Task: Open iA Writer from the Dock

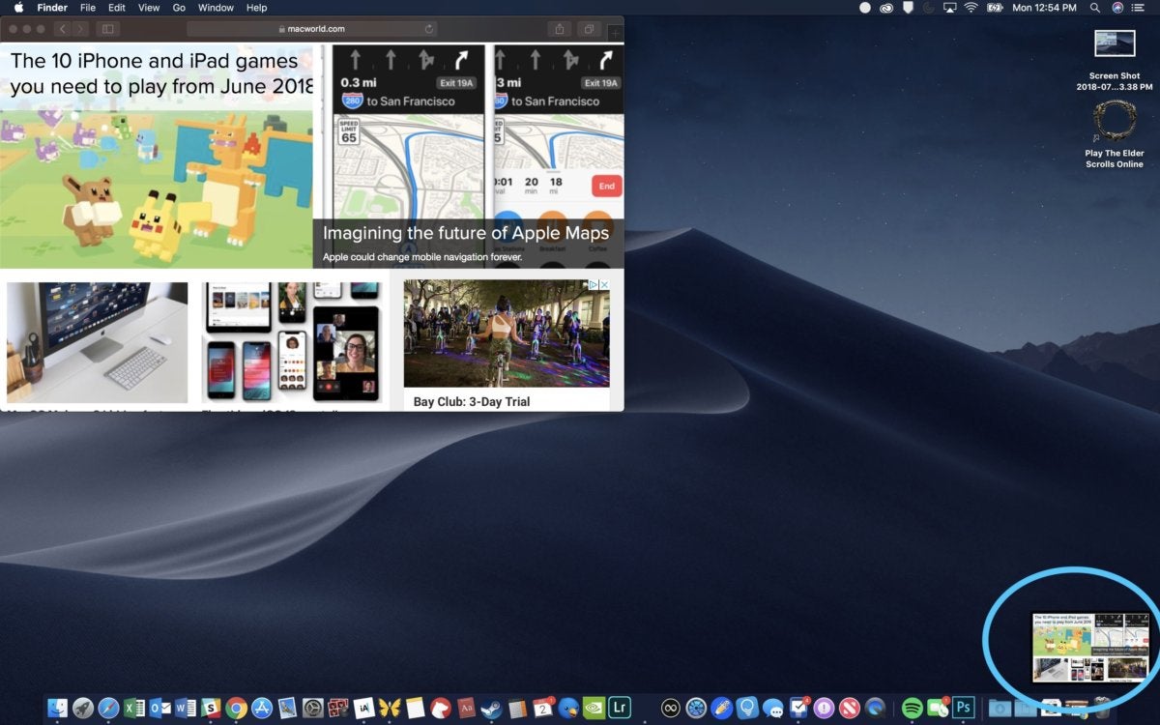Action: [363, 709]
